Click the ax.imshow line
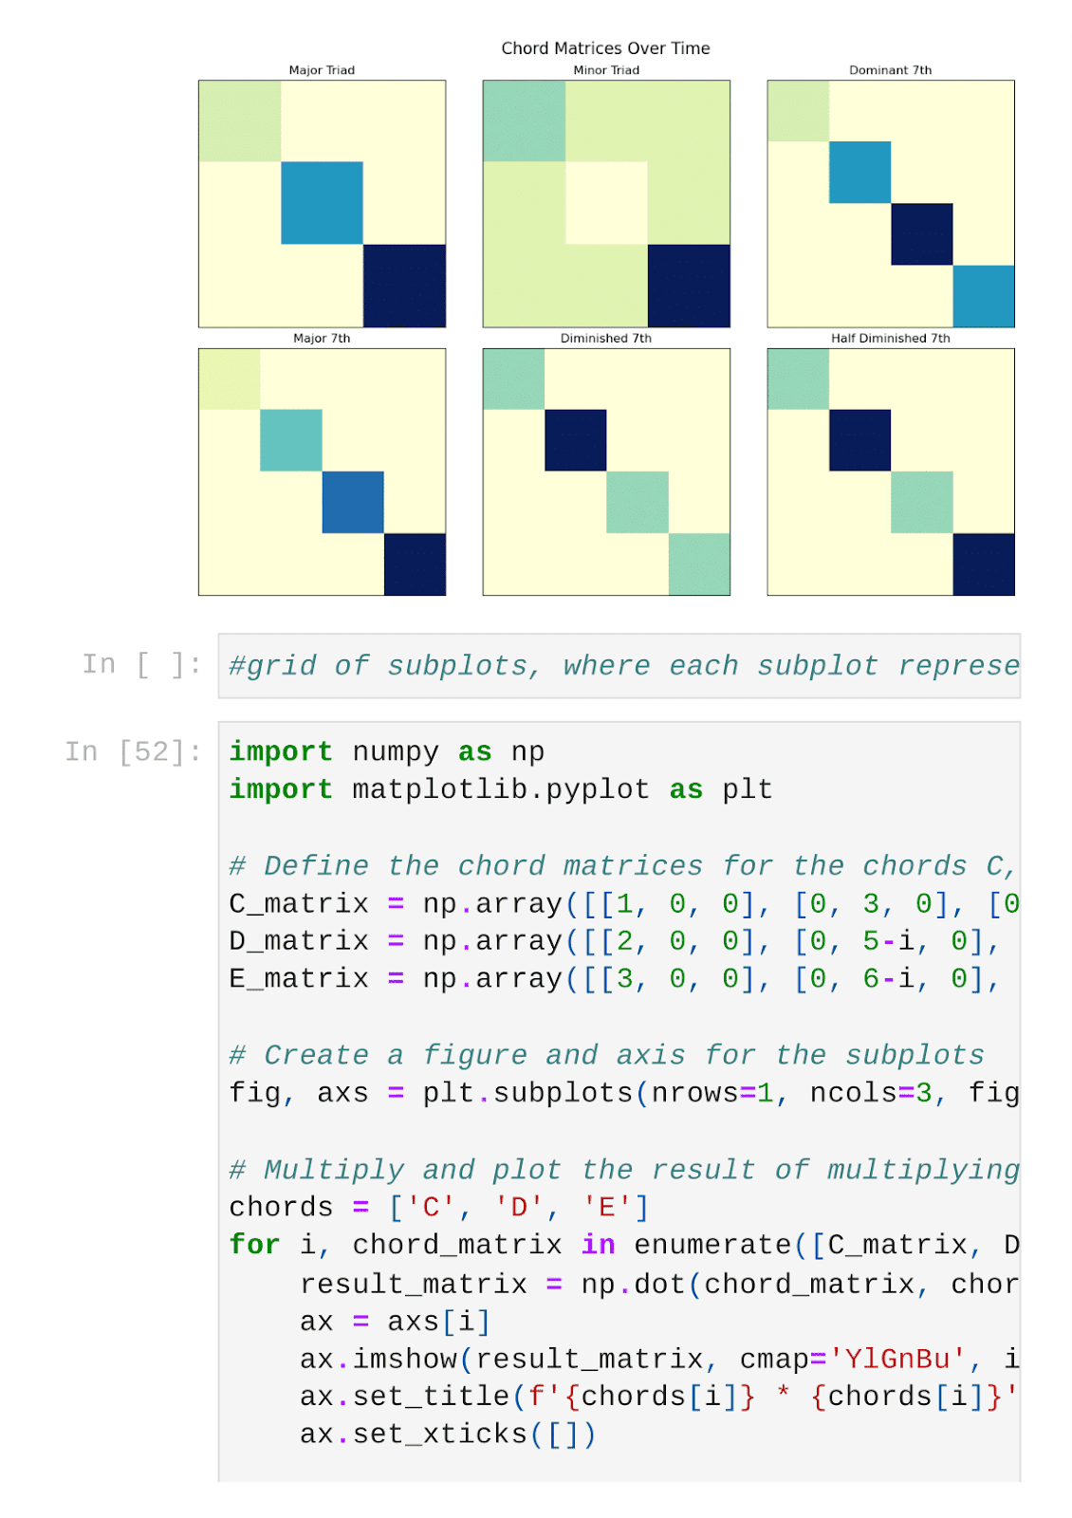Viewport: 1072px width, 1518px height. (x=659, y=1359)
